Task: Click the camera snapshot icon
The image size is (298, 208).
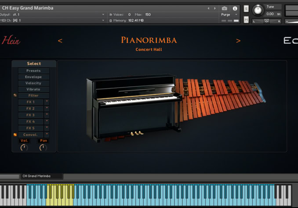Action: point(225,8)
